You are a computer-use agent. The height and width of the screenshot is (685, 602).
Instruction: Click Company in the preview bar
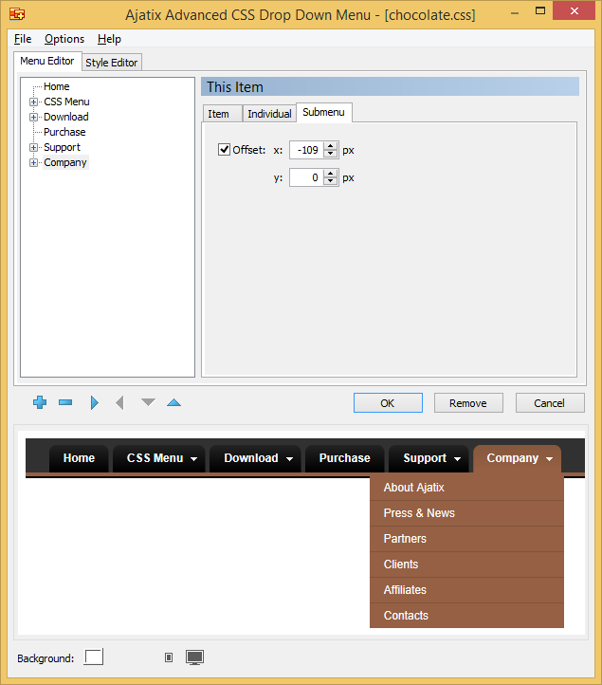click(x=518, y=458)
